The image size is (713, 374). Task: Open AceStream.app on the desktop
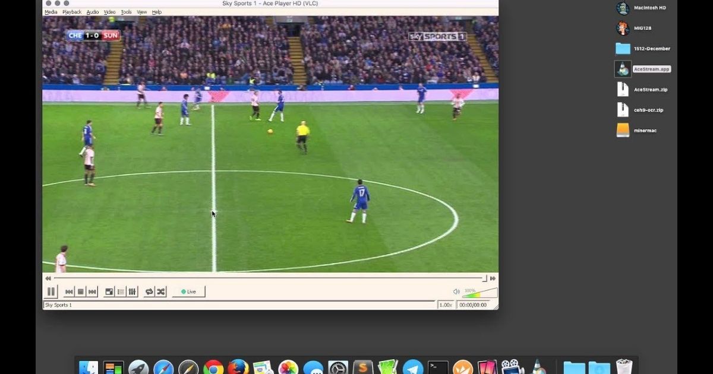click(x=623, y=68)
